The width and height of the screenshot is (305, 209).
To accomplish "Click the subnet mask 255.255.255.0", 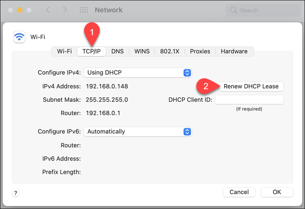I will [x=107, y=100].
